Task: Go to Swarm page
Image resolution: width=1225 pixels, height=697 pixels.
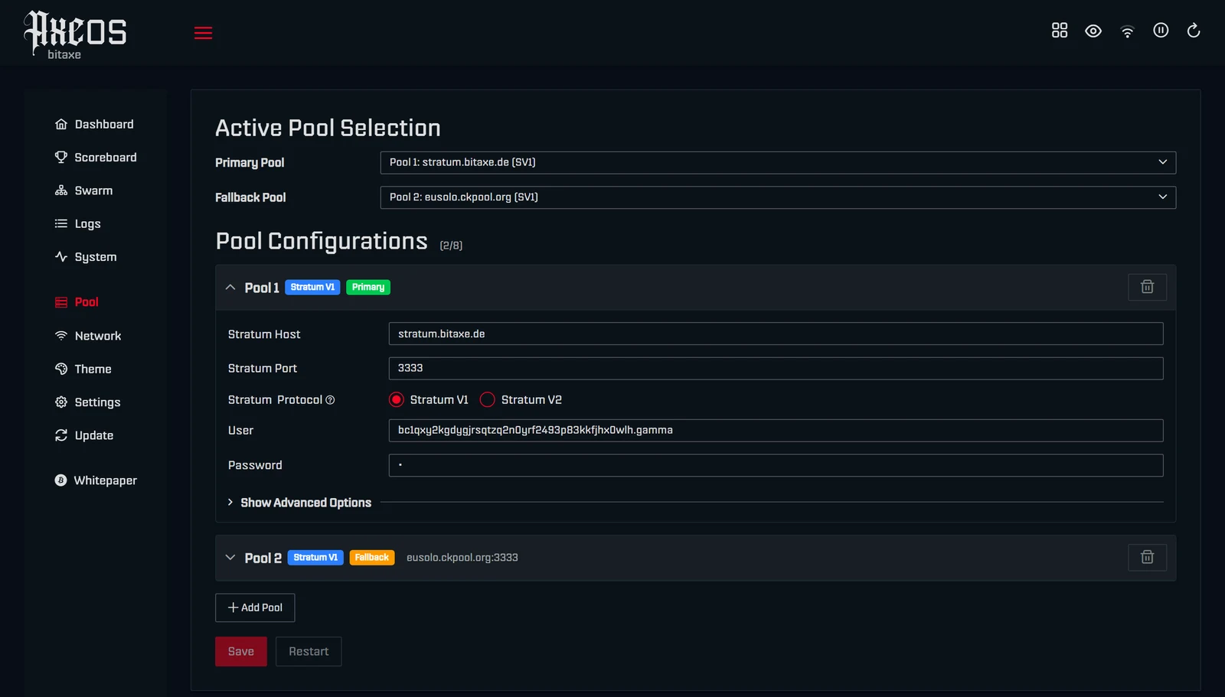Action: coord(83,191)
